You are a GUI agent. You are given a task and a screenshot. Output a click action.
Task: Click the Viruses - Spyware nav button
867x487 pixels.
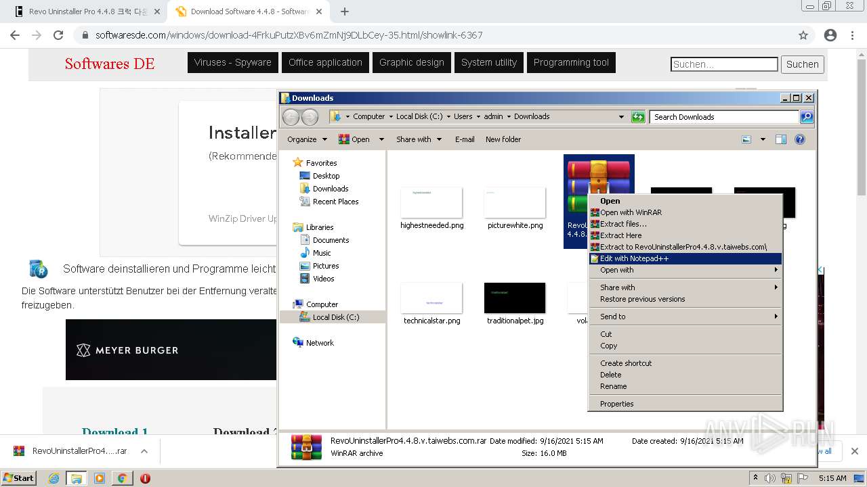(232, 62)
